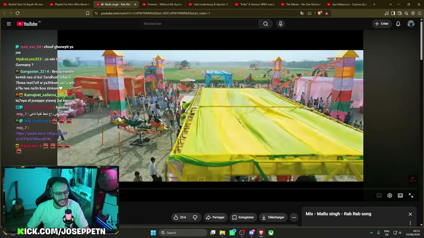Download the video with Télécharger
The image size is (424, 238).
(273, 218)
